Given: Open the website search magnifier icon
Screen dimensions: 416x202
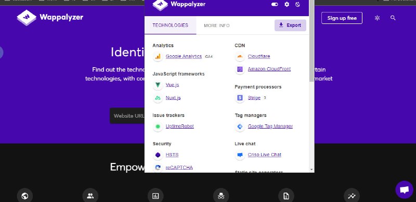Looking at the screenshot, I should click(393, 18).
